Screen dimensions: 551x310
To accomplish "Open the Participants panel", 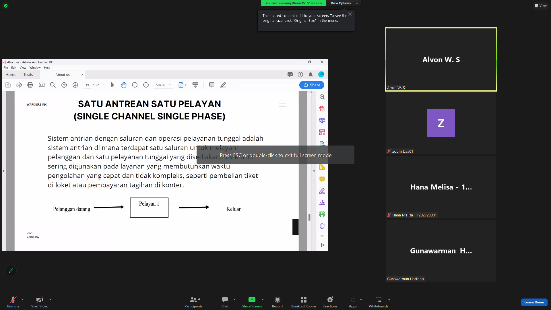I will click(193, 302).
